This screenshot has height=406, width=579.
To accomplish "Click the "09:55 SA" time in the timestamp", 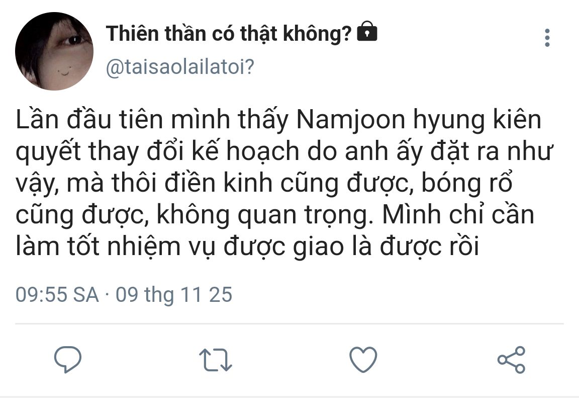I will (x=57, y=294).
